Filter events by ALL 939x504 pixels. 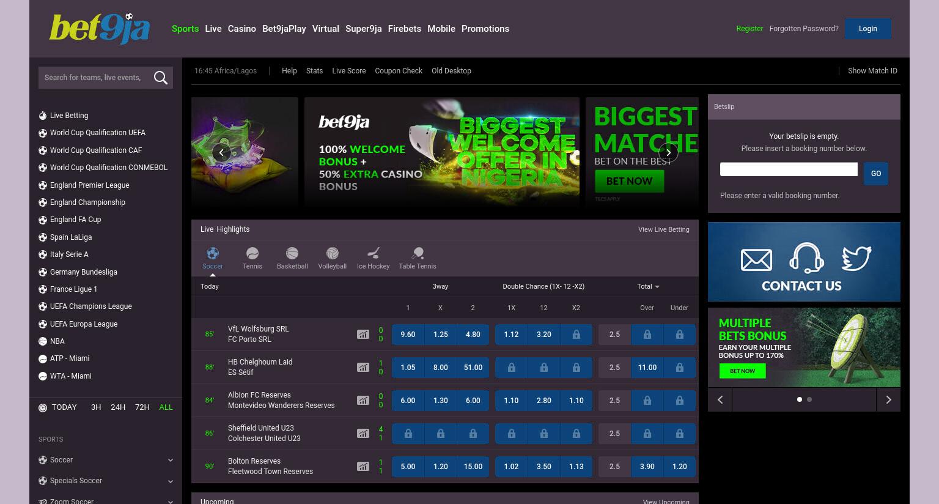(166, 407)
